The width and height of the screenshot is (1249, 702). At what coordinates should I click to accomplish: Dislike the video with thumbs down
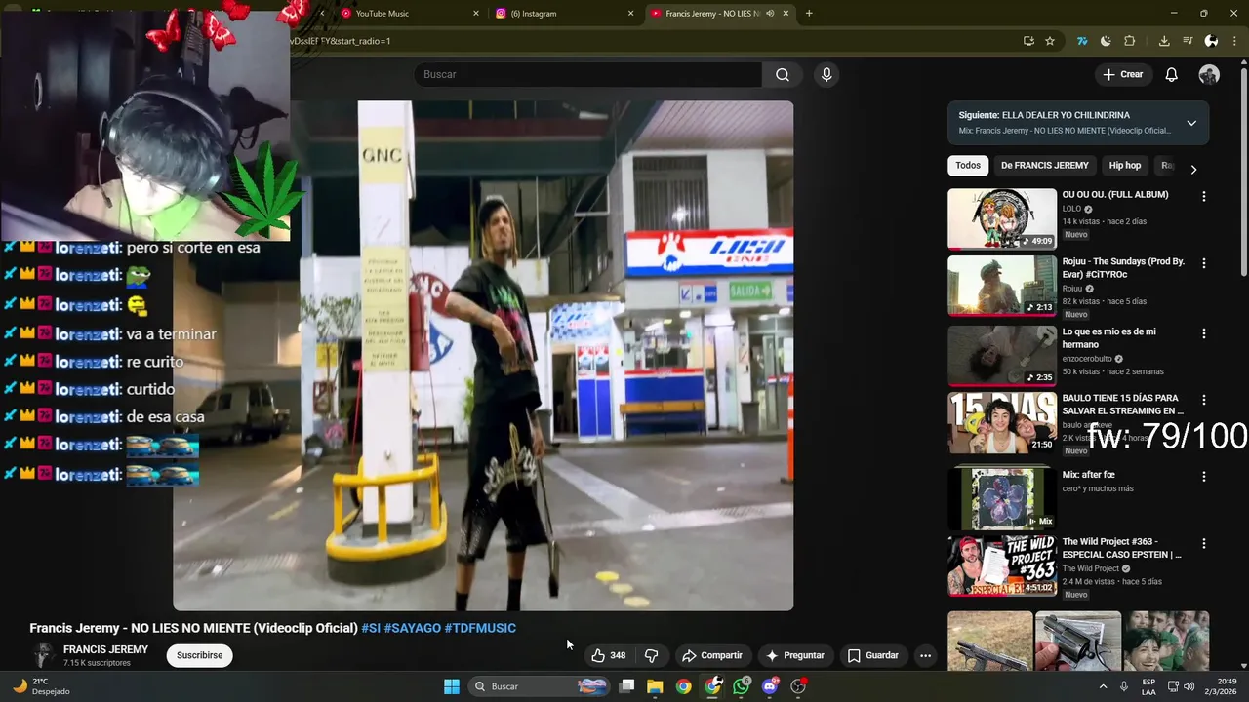click(x=652, y=655)
